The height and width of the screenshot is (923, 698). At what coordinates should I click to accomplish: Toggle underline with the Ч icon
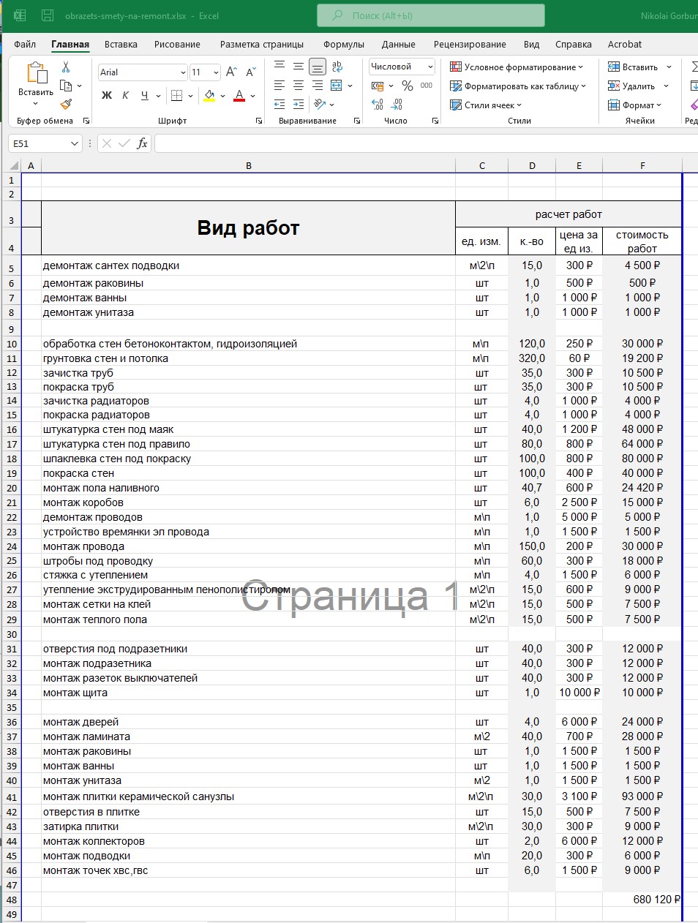[144, 95]
